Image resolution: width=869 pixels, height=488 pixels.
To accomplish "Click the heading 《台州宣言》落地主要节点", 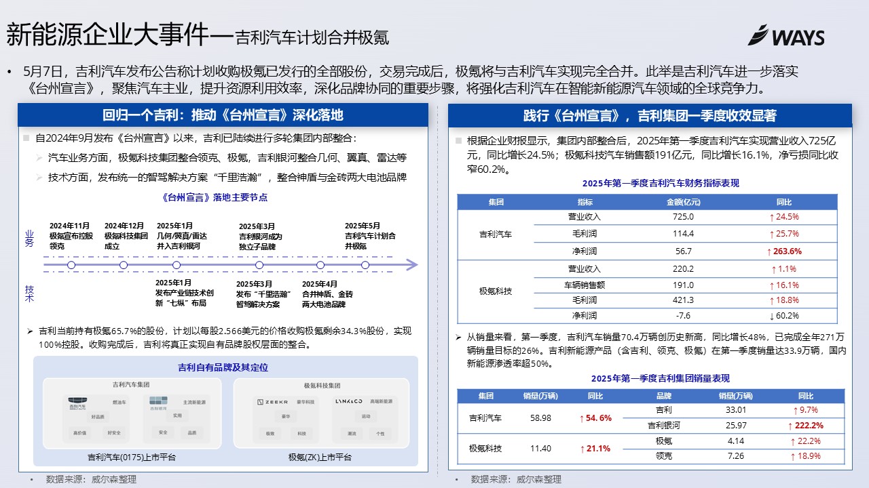I will point(216,198).
